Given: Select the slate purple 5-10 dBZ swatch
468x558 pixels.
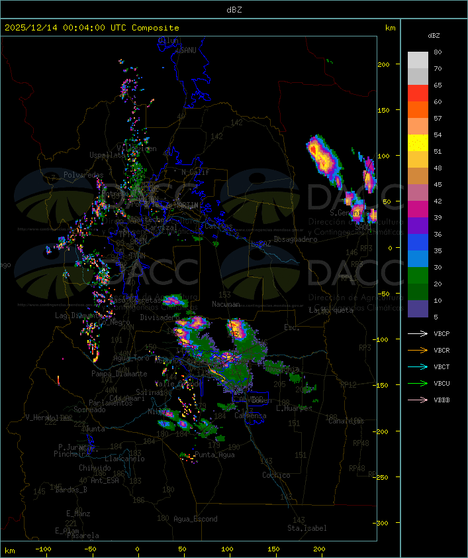Looking at the screenshot, I should click(418, 309).
